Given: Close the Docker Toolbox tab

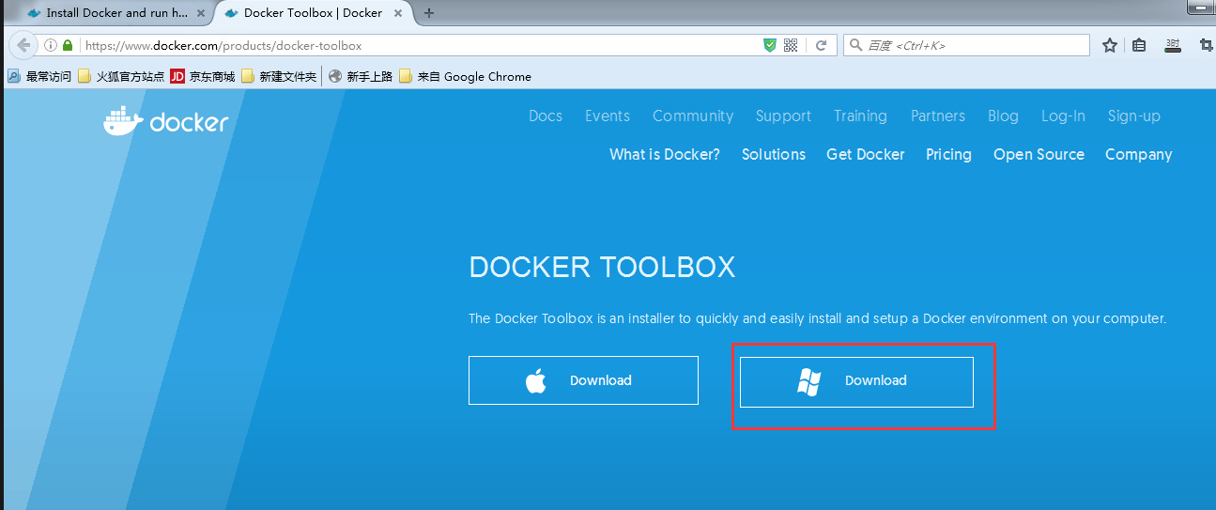Looking at the screenshot, I should point(398,13).
